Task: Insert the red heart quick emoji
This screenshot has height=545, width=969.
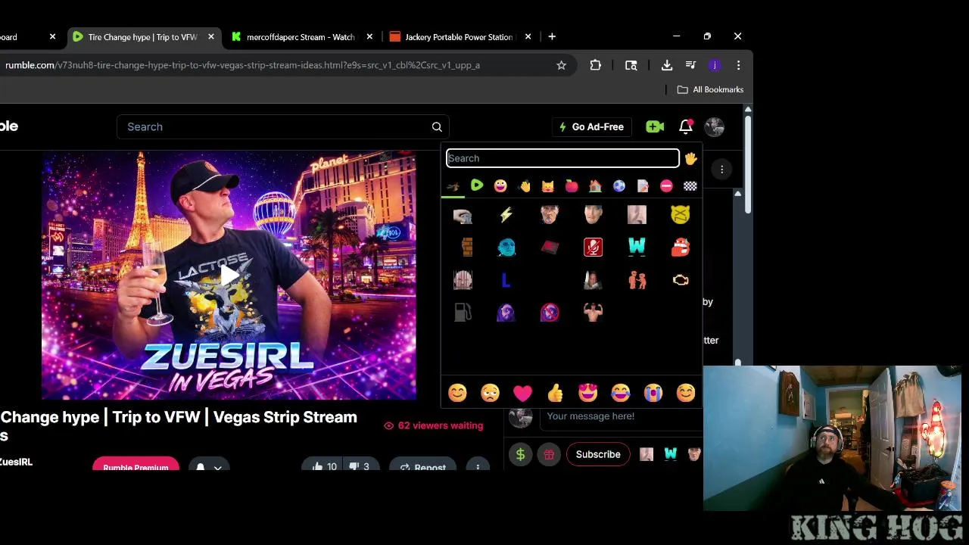Action: pyautogui.click(x=522, y=393)
